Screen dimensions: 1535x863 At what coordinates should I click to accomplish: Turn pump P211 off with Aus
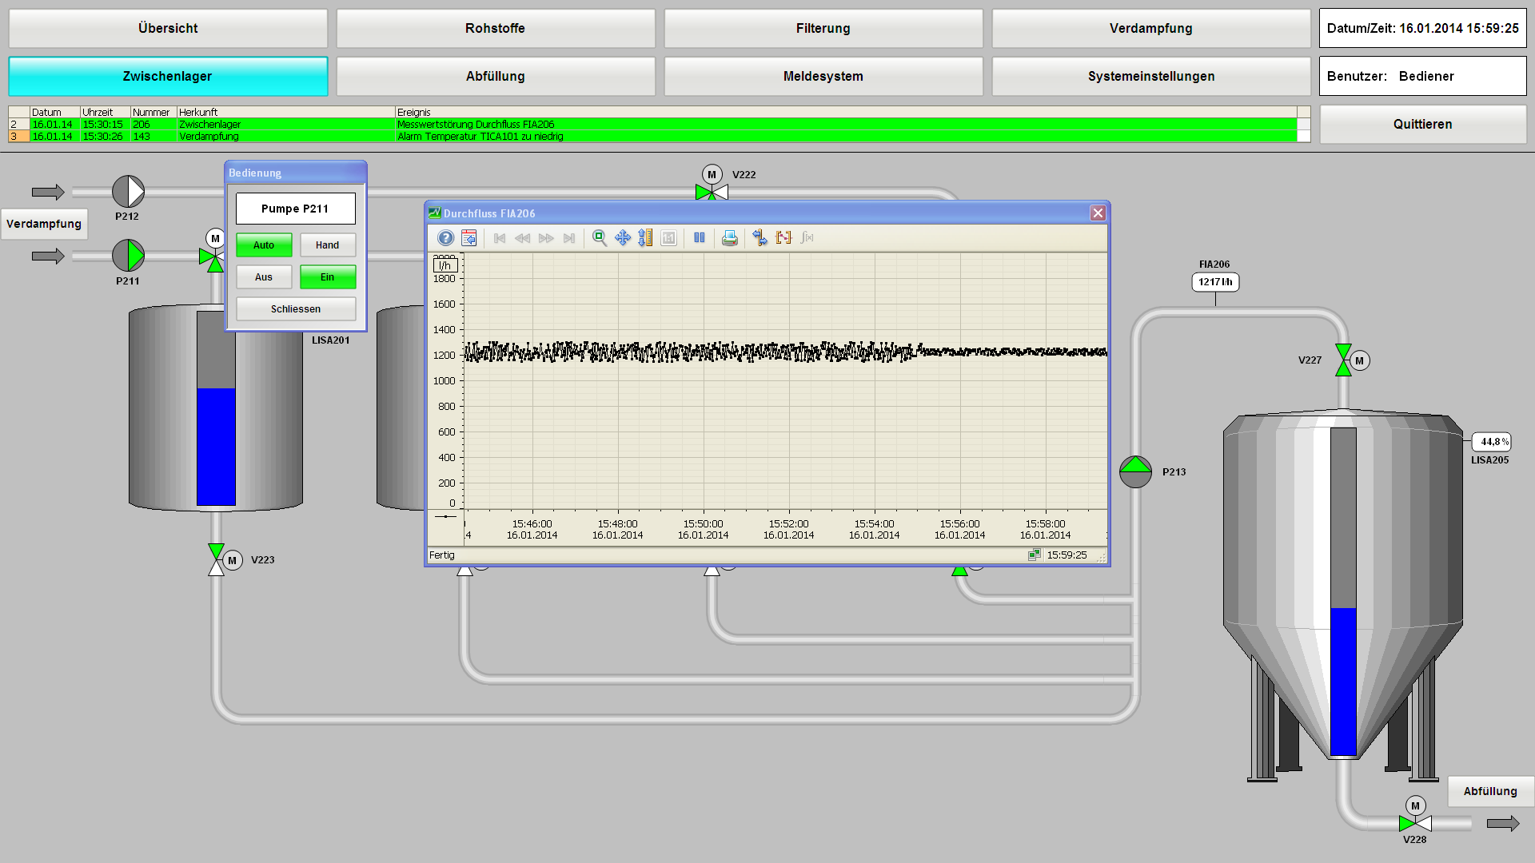(264, 277)
